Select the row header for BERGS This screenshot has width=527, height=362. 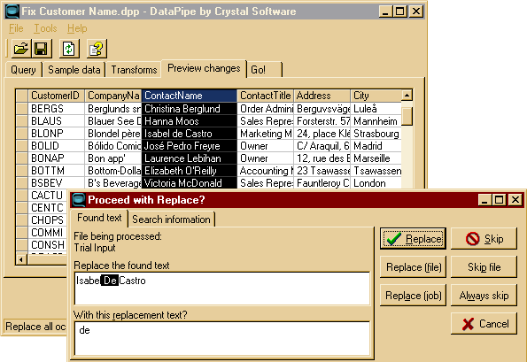pos(22,109)
